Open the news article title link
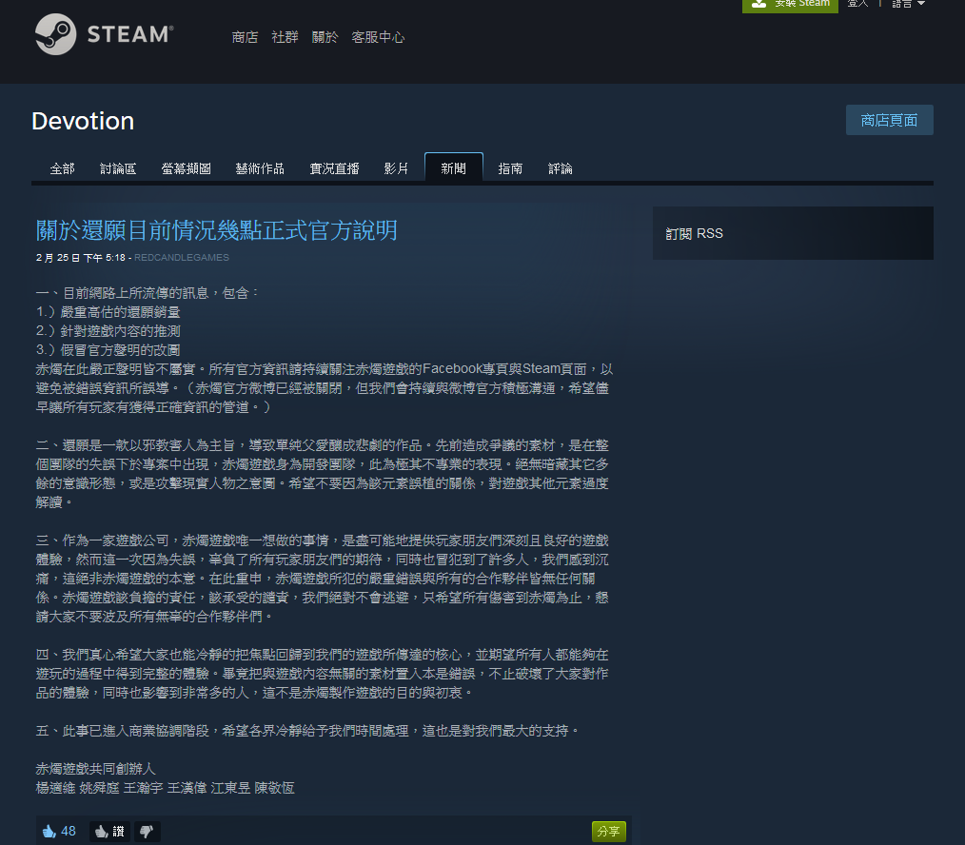Screen dimensions: 965x845 (x=217, y=231)
